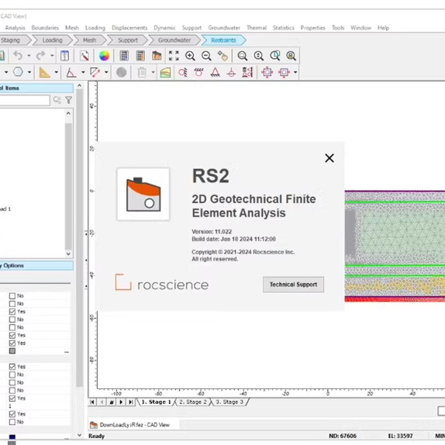Expand the set-square triangle tool dropdown arrow
This screenshot has width=445, height=445.
[x=56, y=72]
